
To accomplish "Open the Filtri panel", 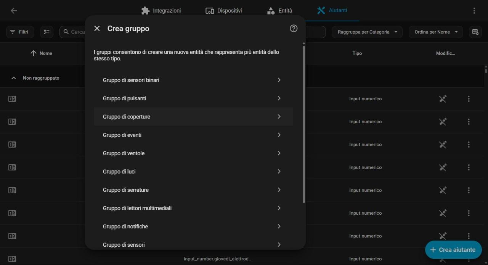I will pyautogui.click(x=20, y=32).
